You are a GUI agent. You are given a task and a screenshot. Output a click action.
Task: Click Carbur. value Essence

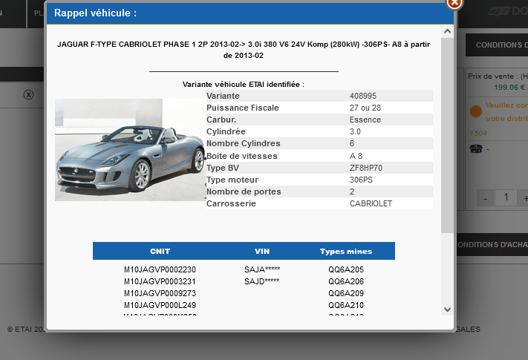(x=365, y=120)
